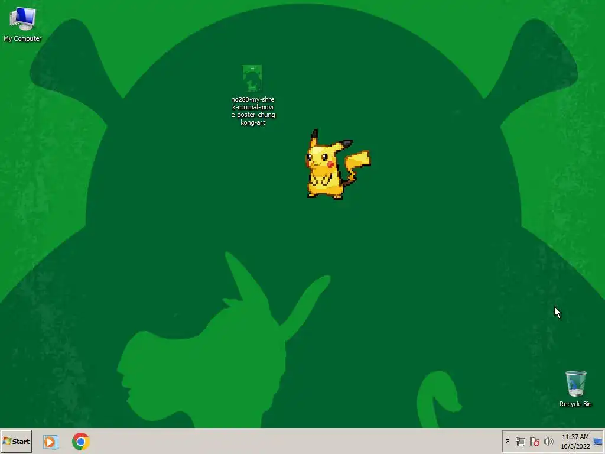Open the clock showing 11:37 AM
Image resolution: width=605 pixels, height=454 pixels.
click(575, 441)
